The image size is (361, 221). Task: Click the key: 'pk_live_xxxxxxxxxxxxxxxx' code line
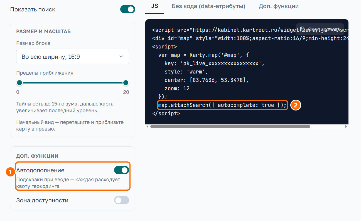pos(214,63)
